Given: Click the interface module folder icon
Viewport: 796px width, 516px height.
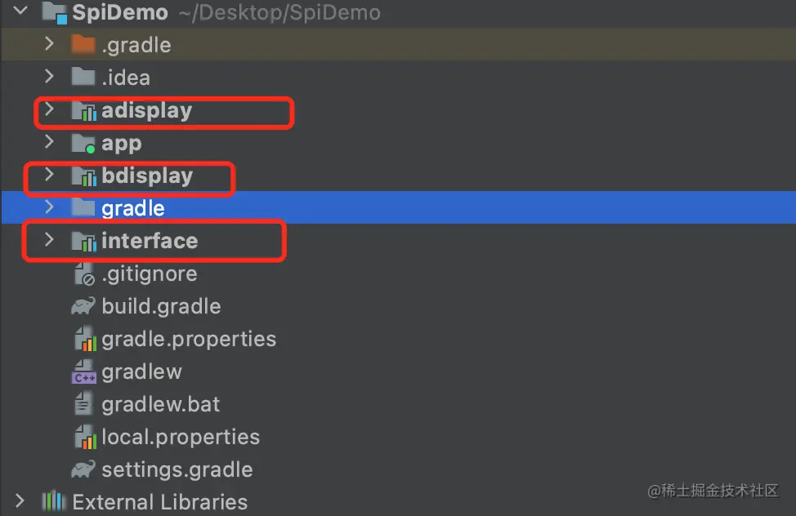Looking at the screenshot, I should [83, 242].
